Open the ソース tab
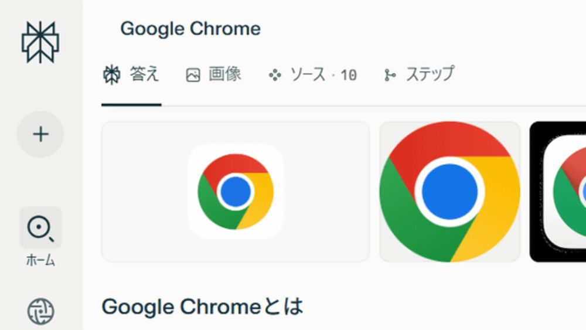 click(313, 74)
